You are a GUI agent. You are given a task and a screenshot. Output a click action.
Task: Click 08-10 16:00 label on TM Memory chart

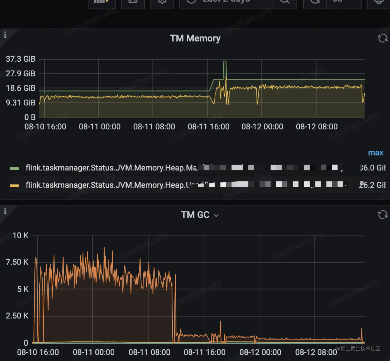45,127
